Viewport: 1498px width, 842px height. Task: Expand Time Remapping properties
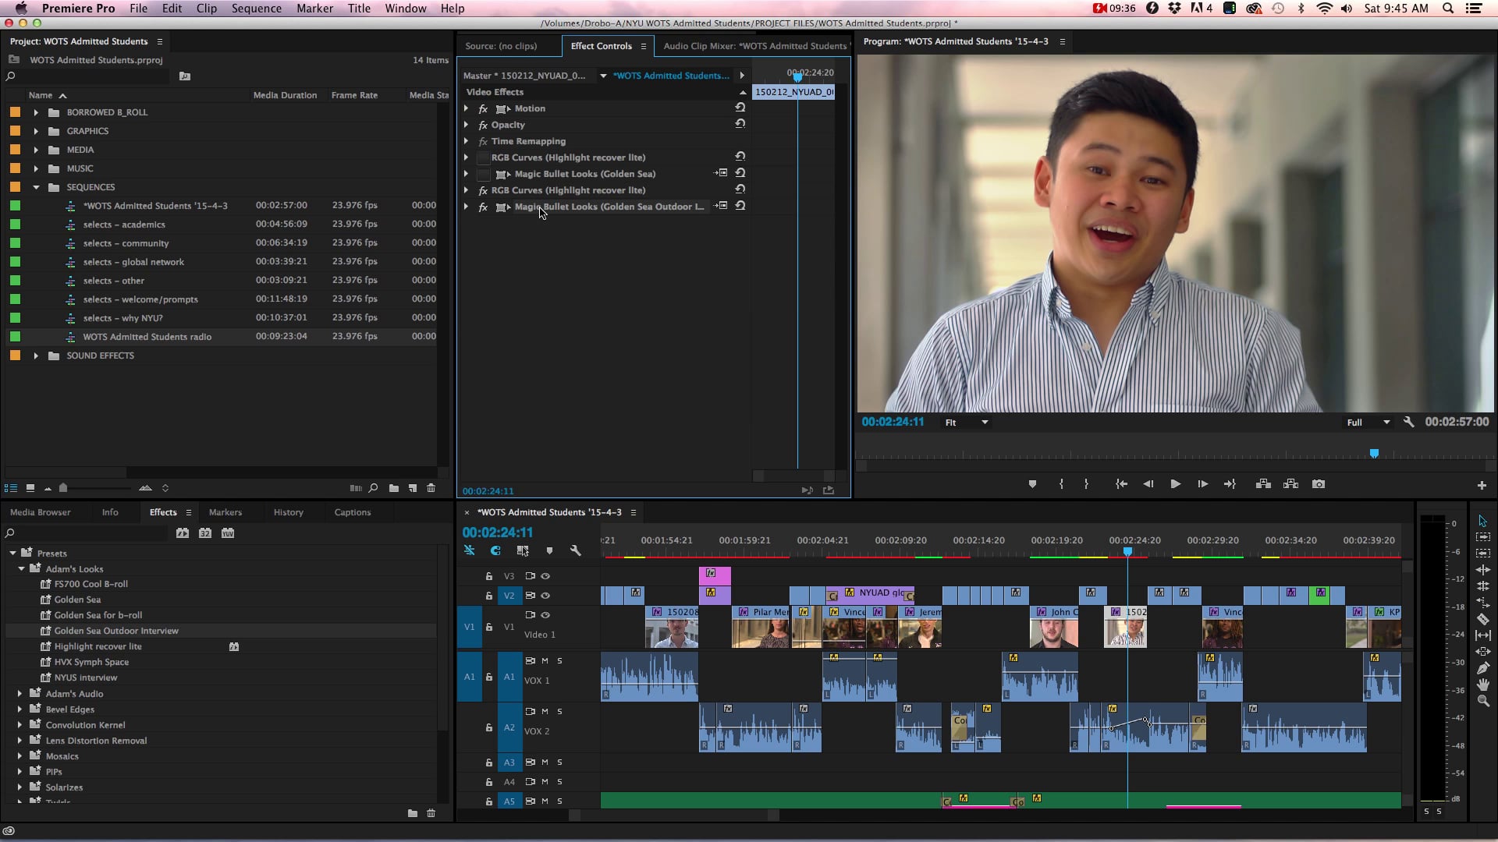[466, 141]
